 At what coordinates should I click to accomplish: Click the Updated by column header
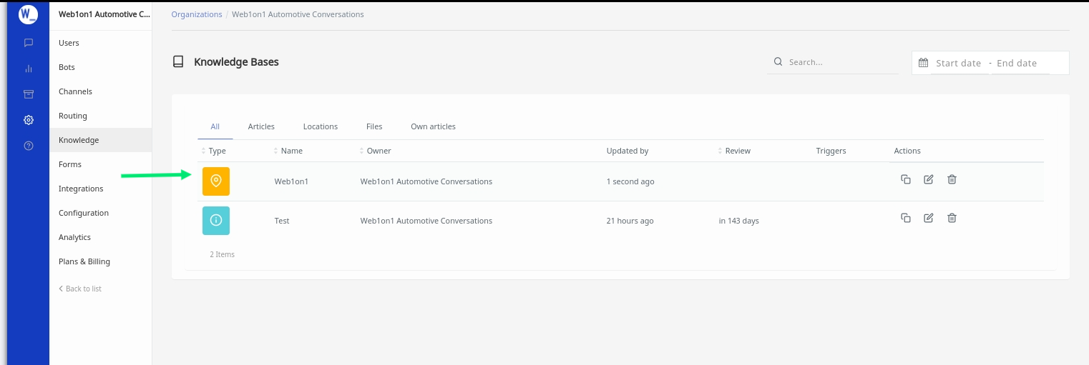(627, 151)
